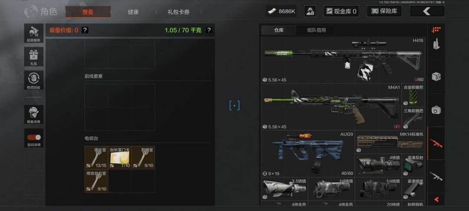Switch to the 健康 tab
The image size is (469, 211).
(x=133, y=12)
